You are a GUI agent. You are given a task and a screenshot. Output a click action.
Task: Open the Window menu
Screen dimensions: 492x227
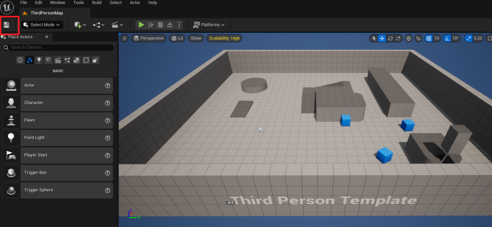(57, 3)
